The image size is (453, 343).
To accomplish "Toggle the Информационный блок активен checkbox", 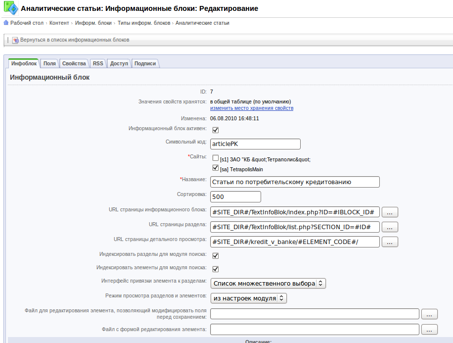I will click(x=215, y=130).
